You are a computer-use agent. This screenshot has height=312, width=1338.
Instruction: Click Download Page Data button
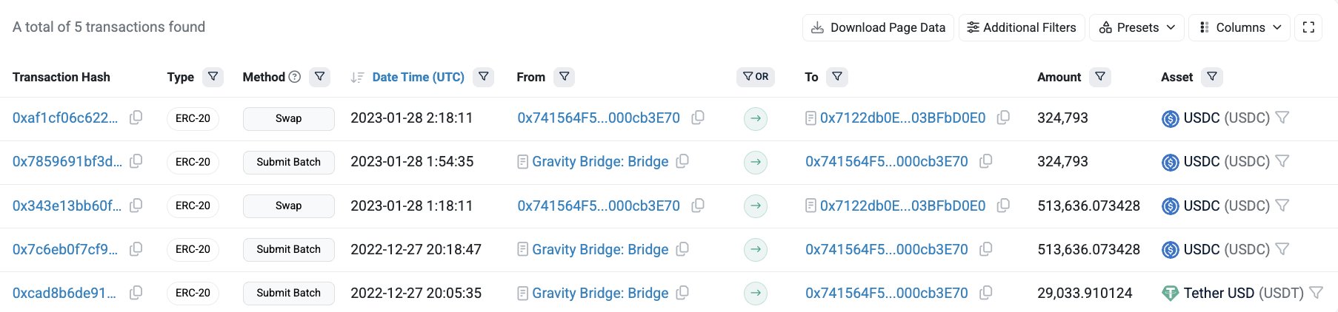tap(878, 27)
